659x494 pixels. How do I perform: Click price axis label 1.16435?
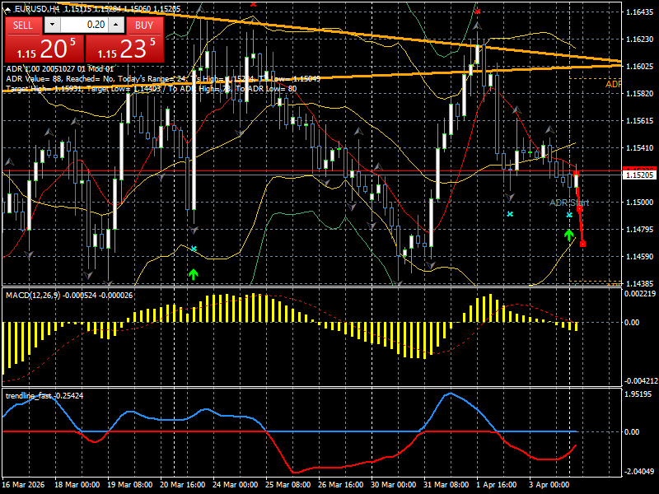click(640, 12)
